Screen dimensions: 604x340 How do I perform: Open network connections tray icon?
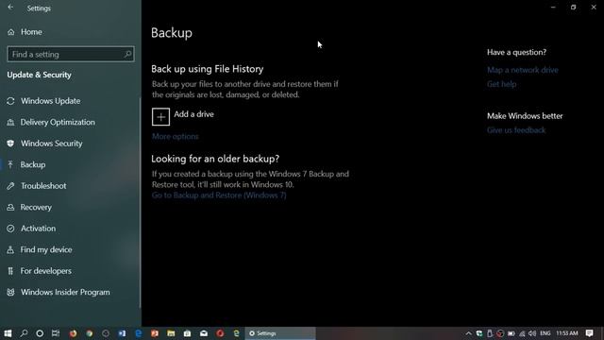[522, 333]
